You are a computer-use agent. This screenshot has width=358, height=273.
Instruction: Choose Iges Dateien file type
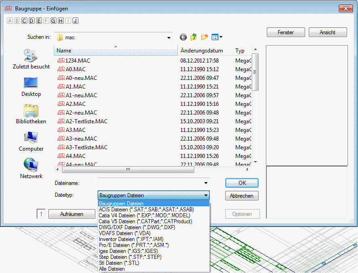point(154,251)
